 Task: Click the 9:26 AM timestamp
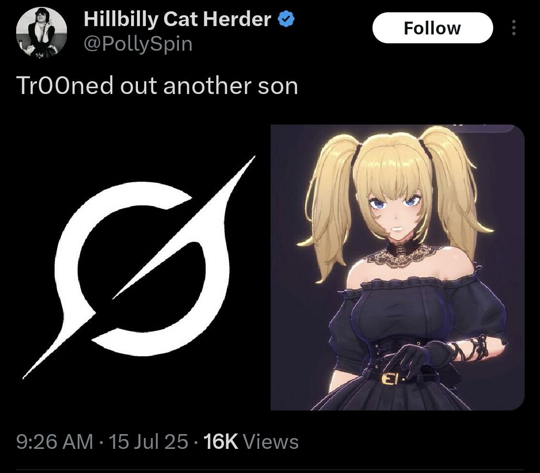point(55,441)
